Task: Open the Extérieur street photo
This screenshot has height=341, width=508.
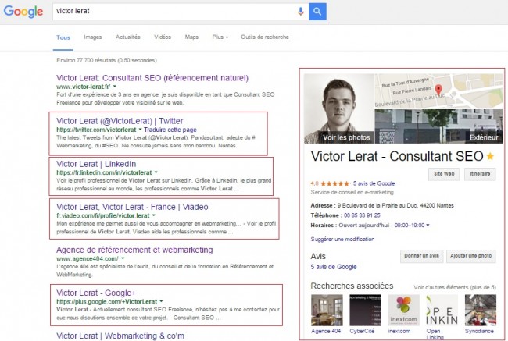Action: tap(438, 126)
